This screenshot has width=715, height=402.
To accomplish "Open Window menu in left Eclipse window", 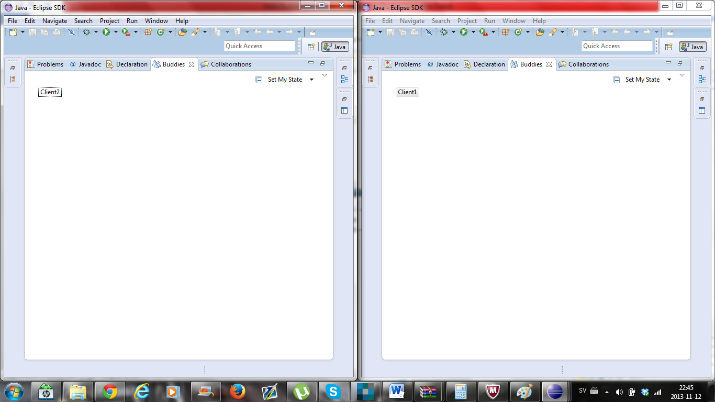I will coord(157,21).
